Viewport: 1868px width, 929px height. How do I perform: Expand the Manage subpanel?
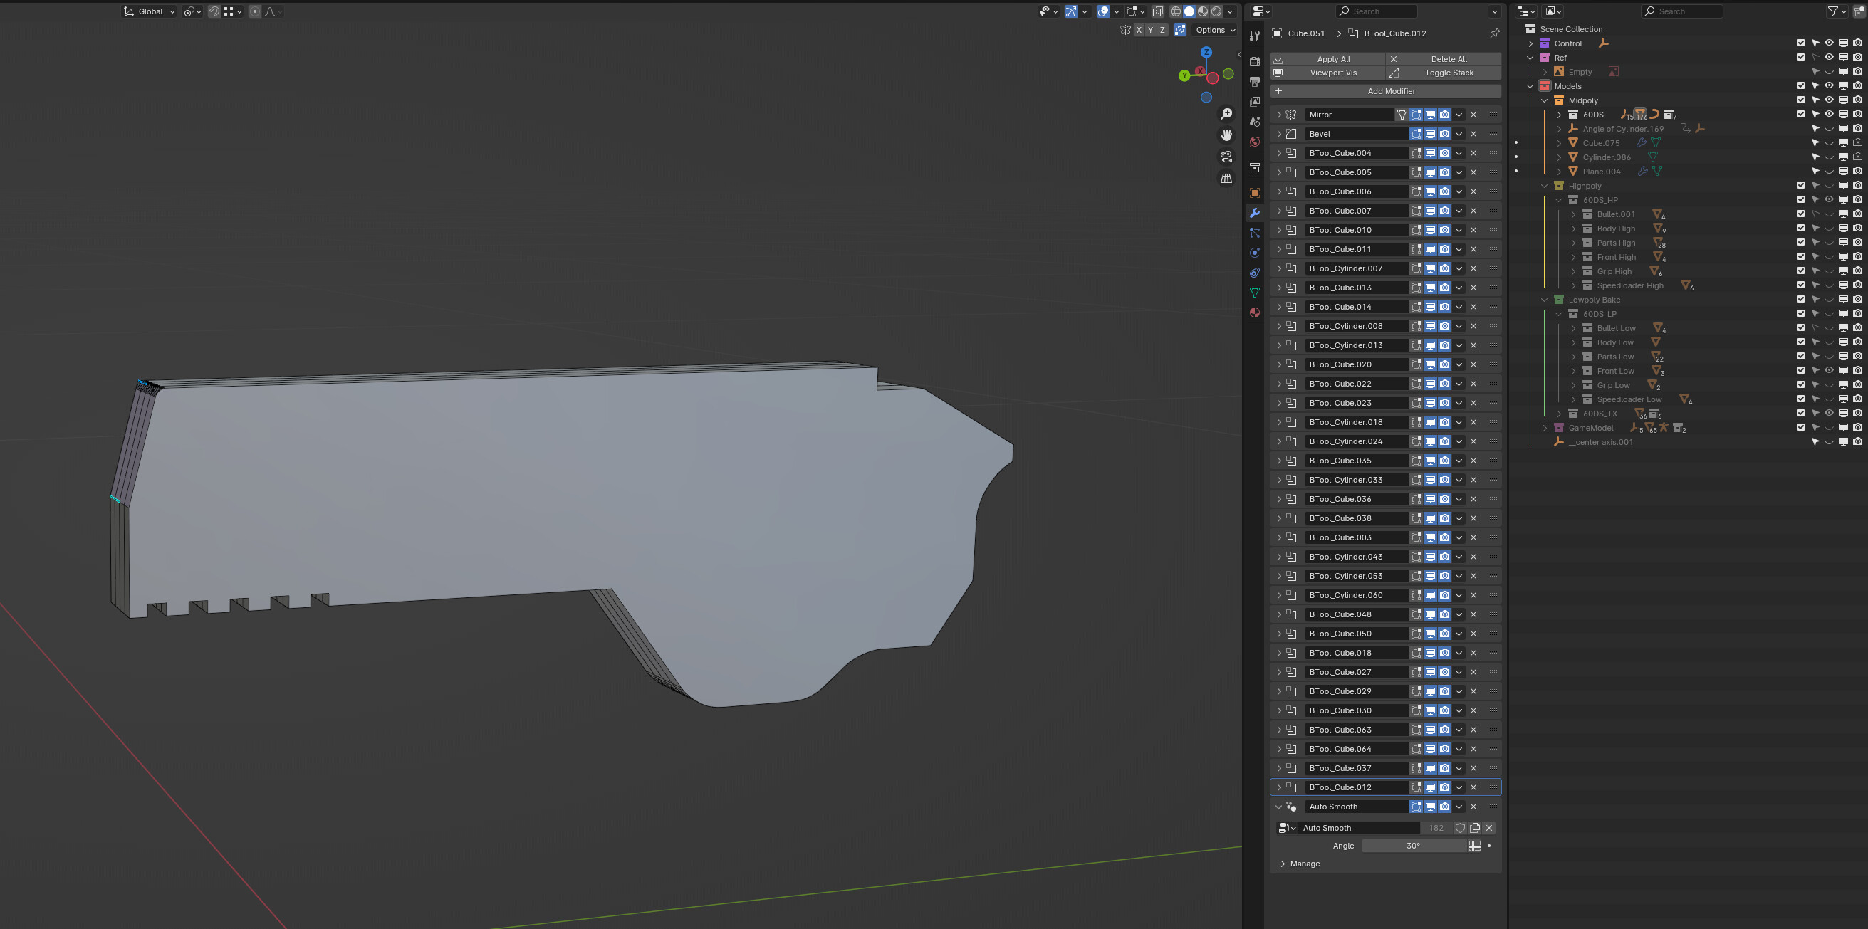click(x=1283, y=864)
